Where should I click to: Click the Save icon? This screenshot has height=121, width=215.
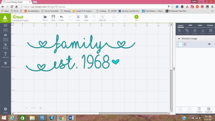[53, 18]
